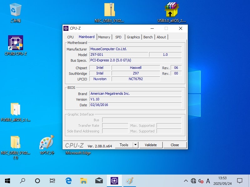This screenshot has height=187, width=250.
Task: Click the model revision value 1.0
Action: click(x=165, y=55)
